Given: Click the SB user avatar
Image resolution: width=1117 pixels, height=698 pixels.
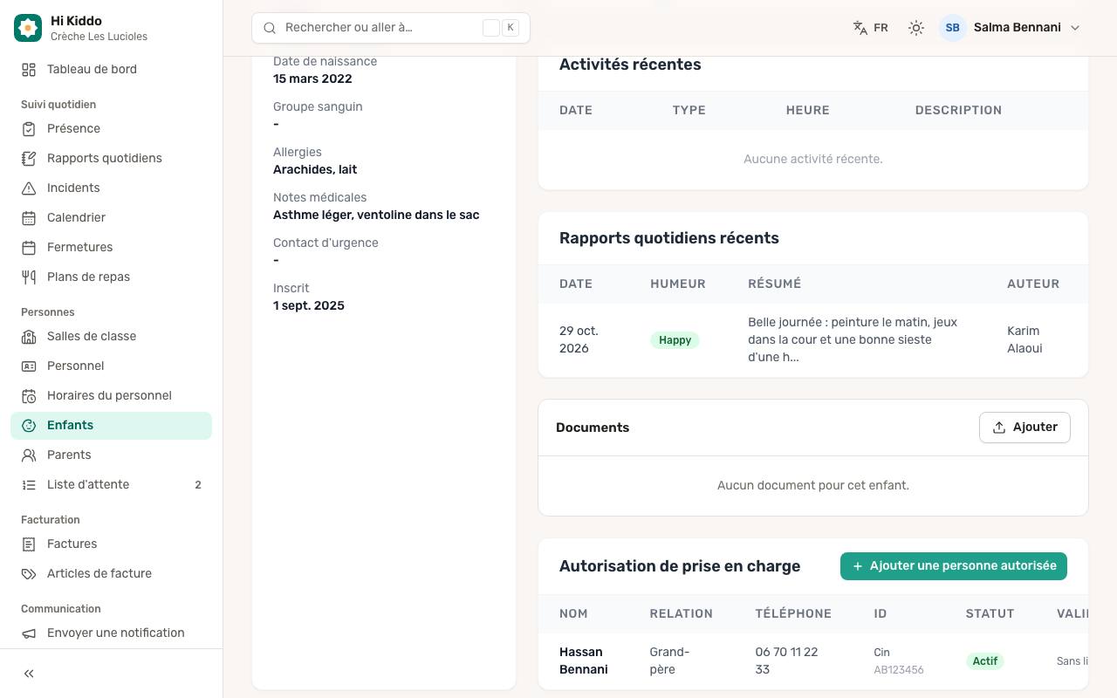Looking at the screenshot, I should point(953,28).
